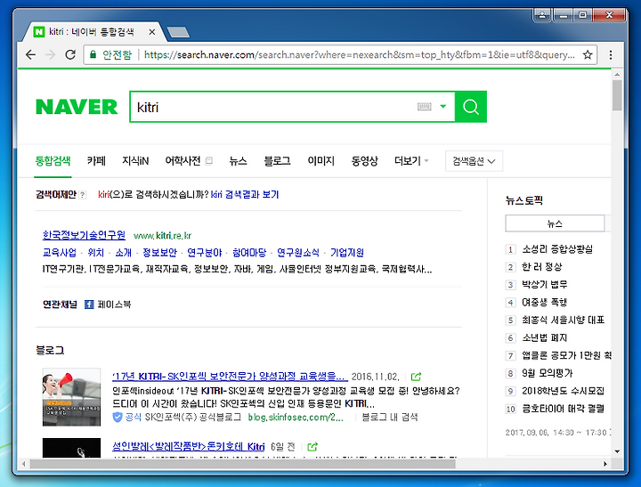This screenshot has width=641, height=487.
Task: Click news topic 소성리 종합상황실
Action: [557, 249]
